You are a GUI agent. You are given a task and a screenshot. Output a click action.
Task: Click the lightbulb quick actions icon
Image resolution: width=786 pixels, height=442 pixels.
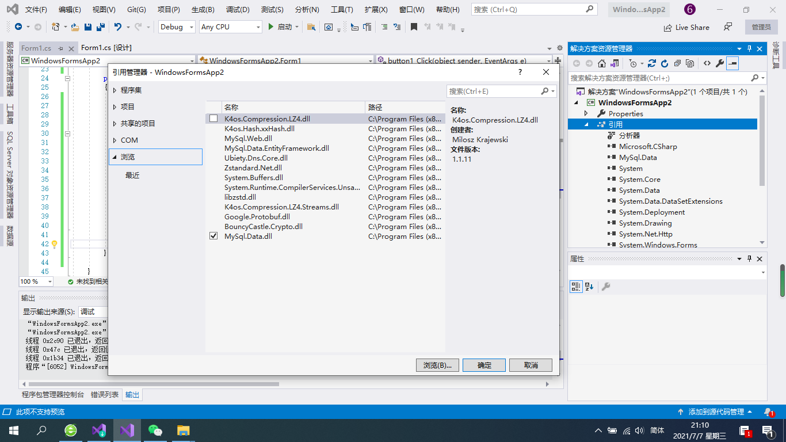point(55,244)
